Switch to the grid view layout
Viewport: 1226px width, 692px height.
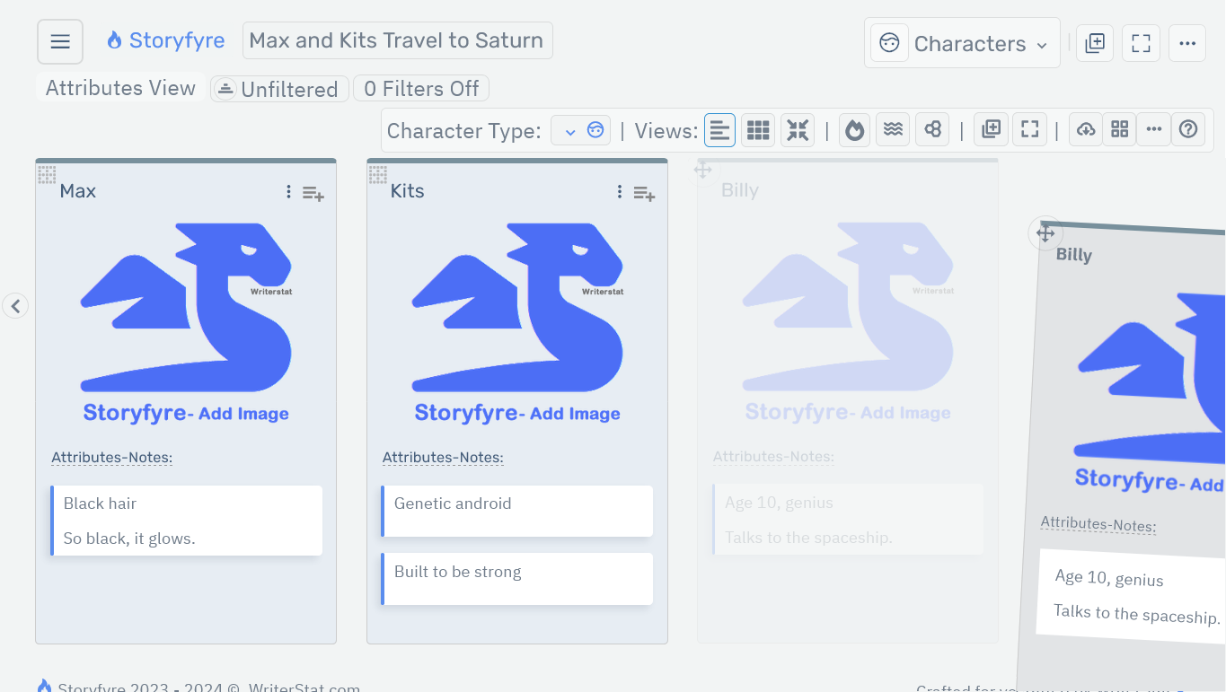click(x=757, y=129)
